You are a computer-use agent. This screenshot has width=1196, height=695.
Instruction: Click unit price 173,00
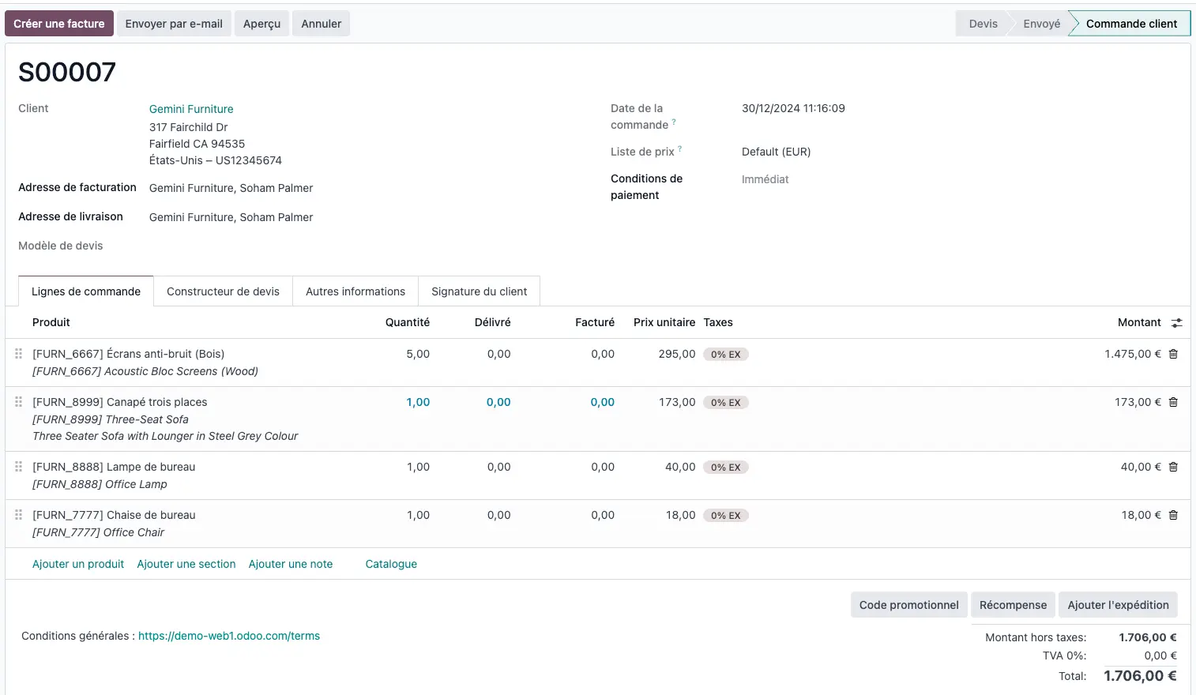coord(677,402)
